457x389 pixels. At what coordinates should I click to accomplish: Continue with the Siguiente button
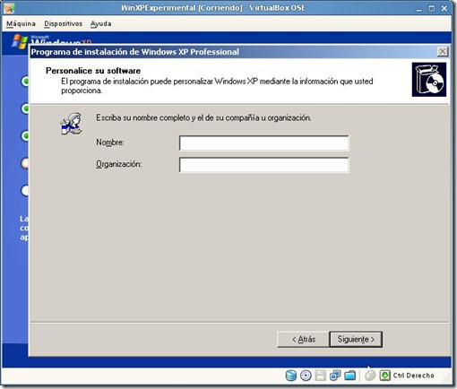(356, 340)
